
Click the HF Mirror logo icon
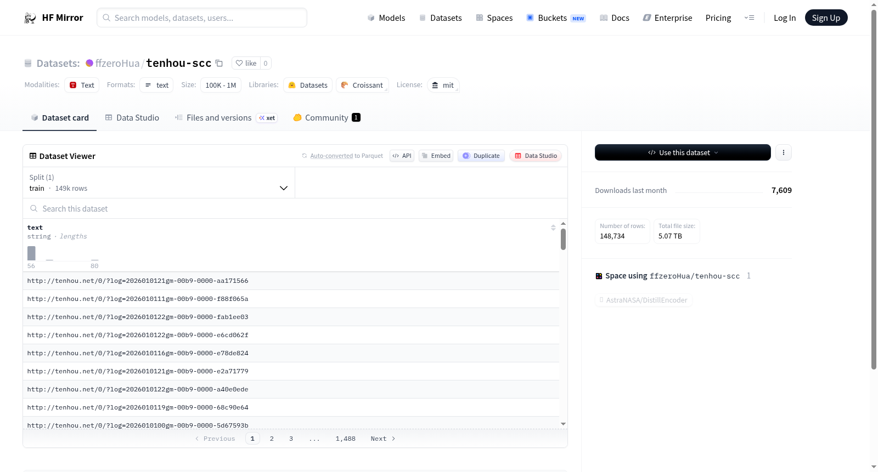[30, 18]
